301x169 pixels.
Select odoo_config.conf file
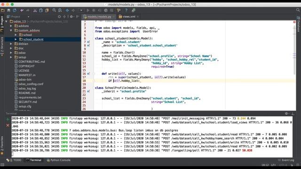pos(29,84)
